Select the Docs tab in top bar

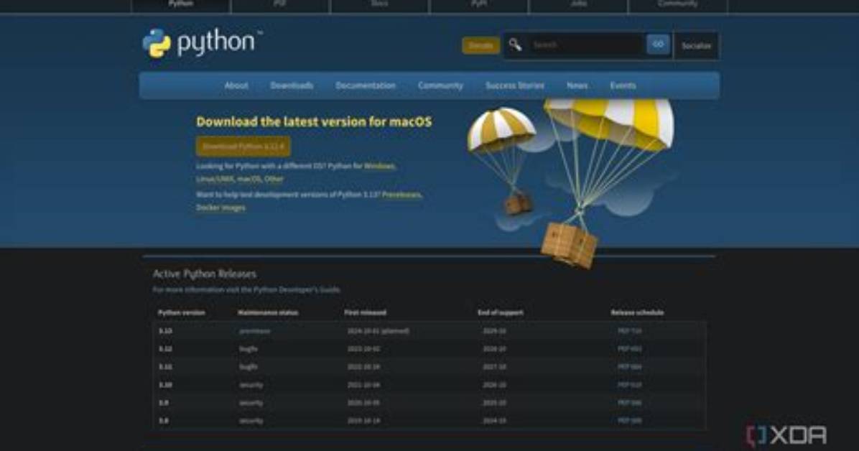380,4
